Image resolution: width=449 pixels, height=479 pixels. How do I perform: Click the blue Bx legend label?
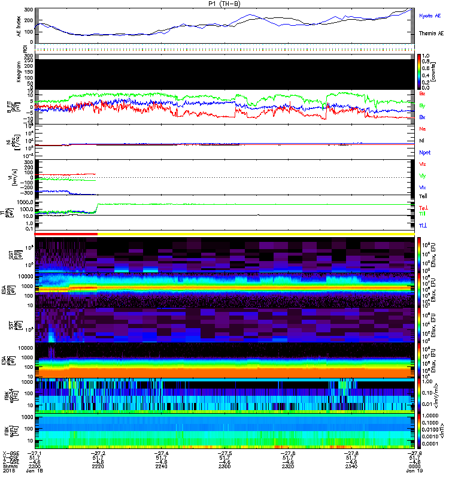(x=422, y=117)
